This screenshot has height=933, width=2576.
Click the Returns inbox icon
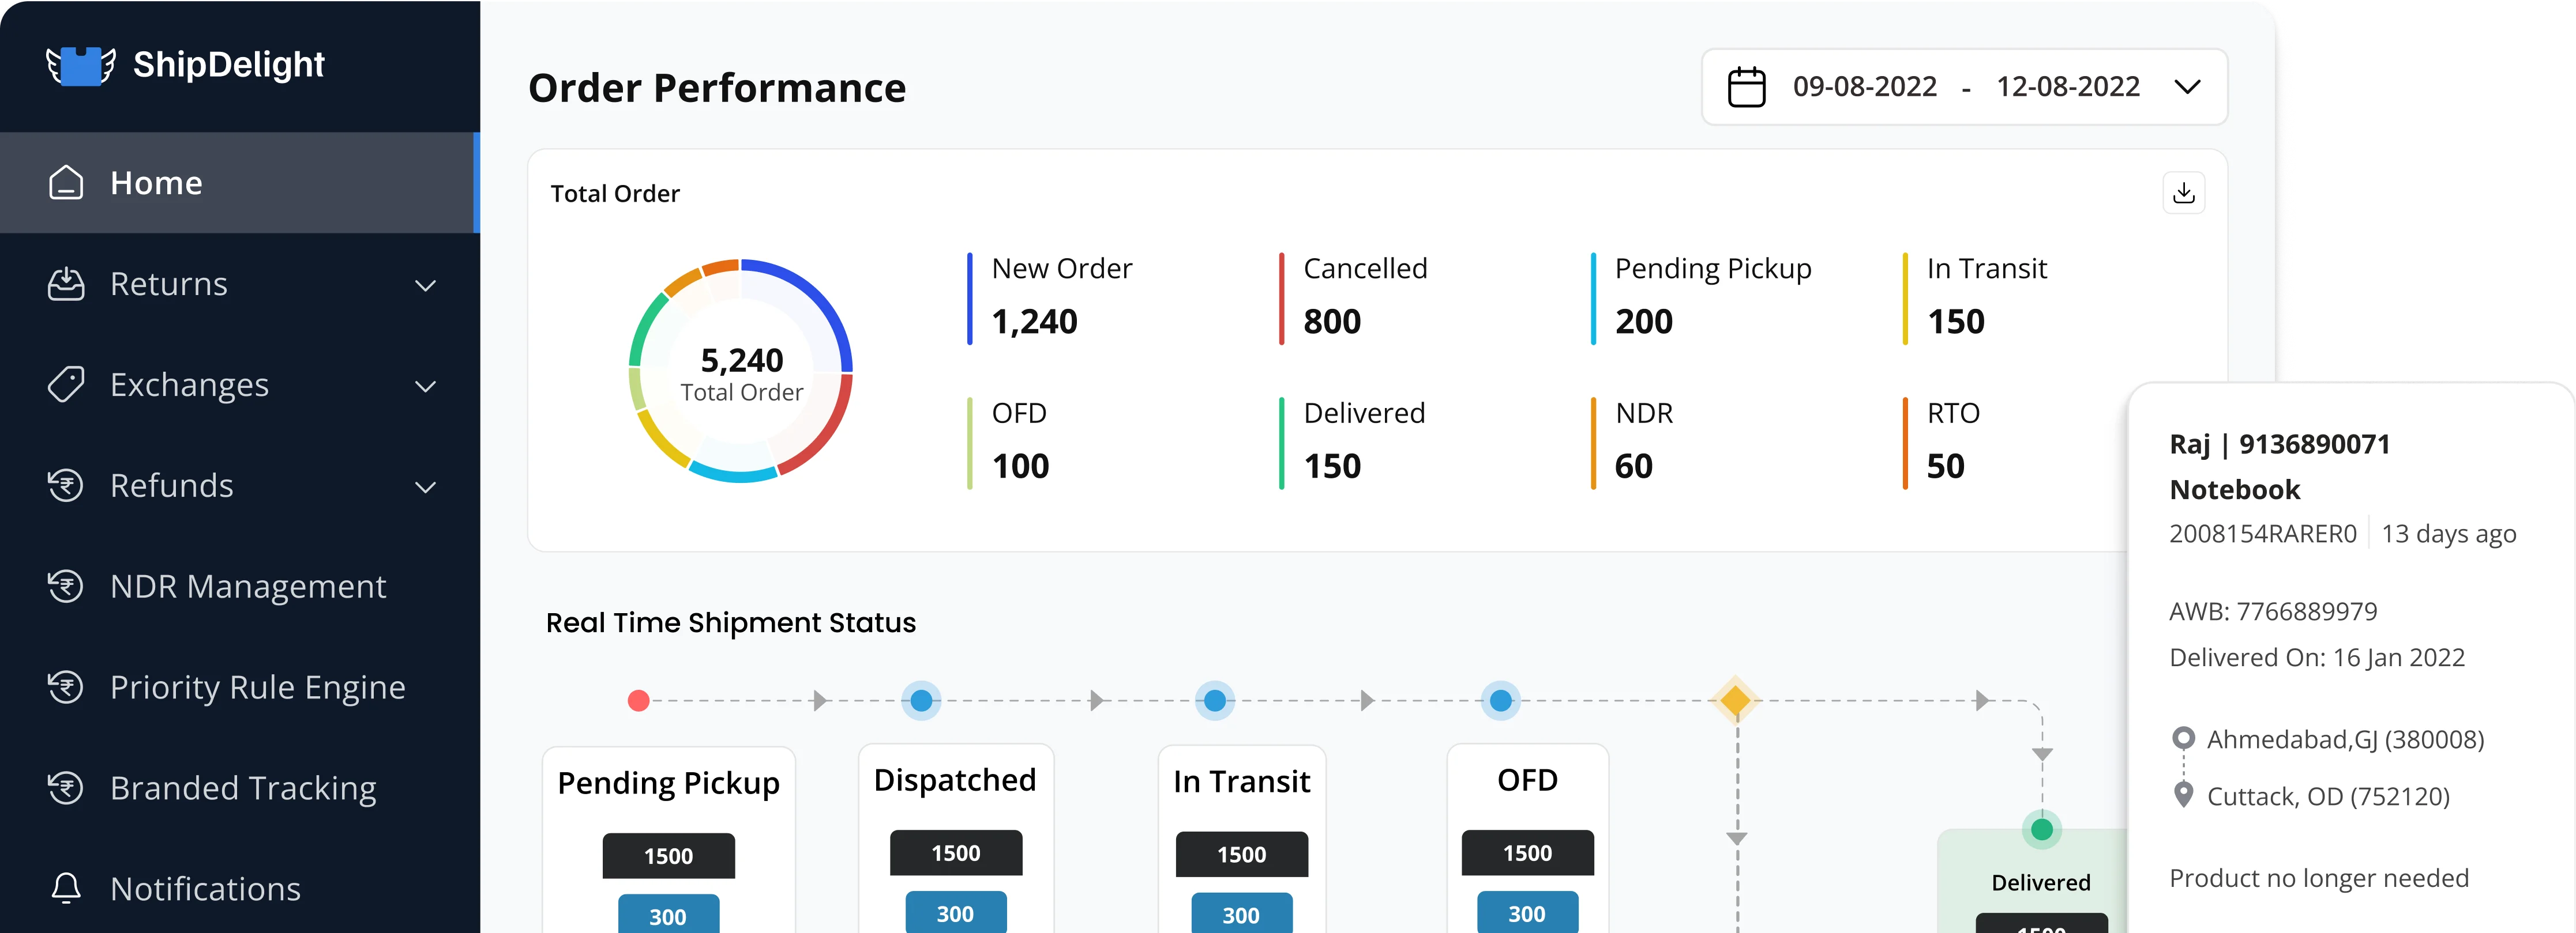[x=66, y=284]
